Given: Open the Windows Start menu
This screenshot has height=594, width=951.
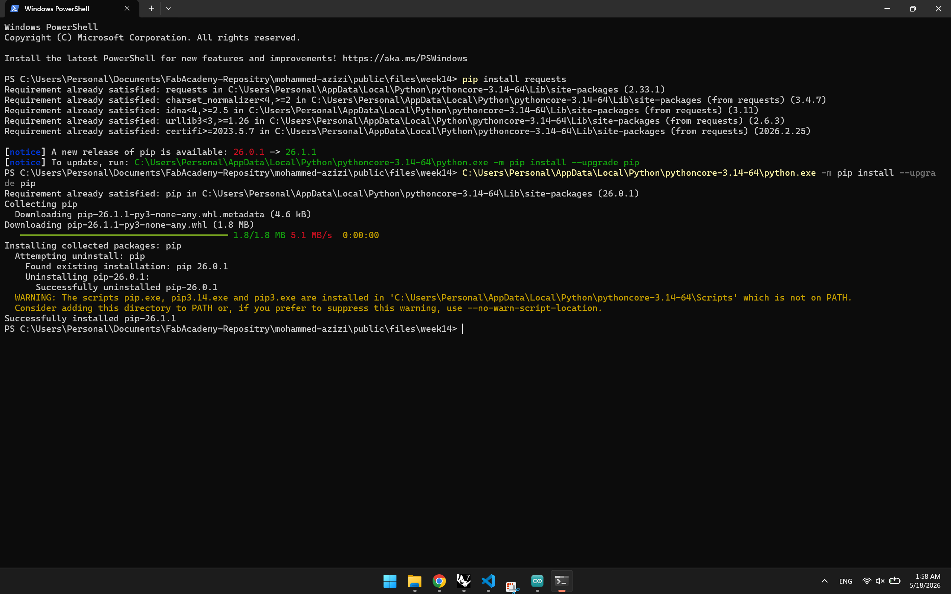Looking at the screenshot, I should (x=390, y=581).
